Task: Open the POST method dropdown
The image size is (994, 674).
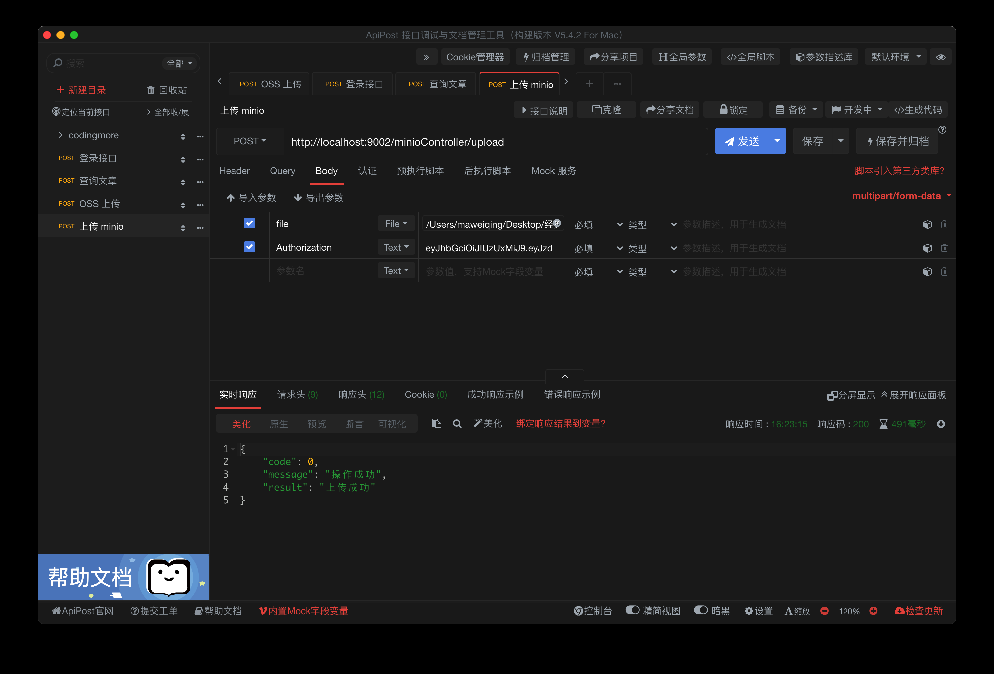Action: click(x=250, y=141)
